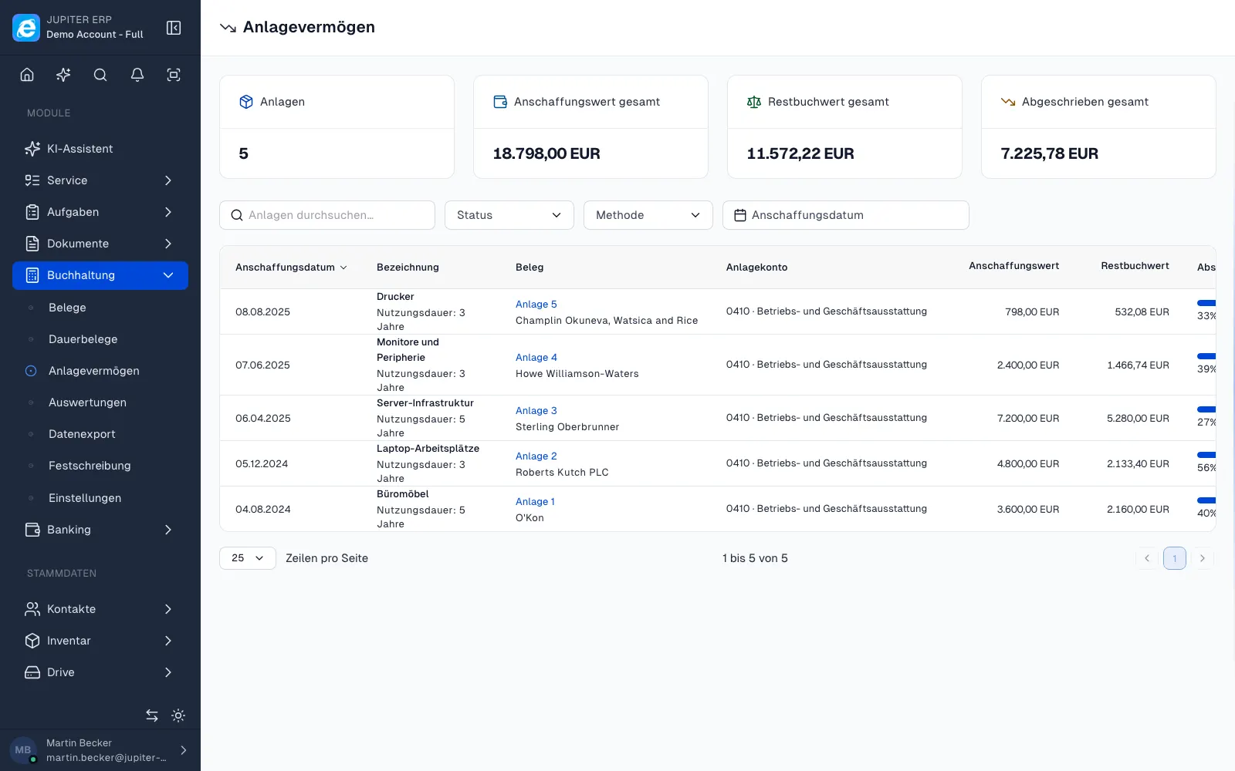Open Dauerbelege submenu item
This screenshot has width=1235, height=771.
click(x=100, y=339)
